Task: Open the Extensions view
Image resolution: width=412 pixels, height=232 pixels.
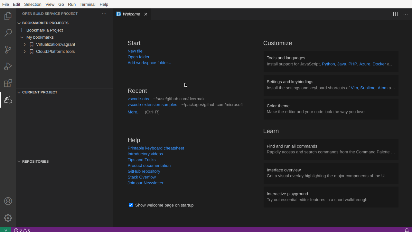Action: 8,83
